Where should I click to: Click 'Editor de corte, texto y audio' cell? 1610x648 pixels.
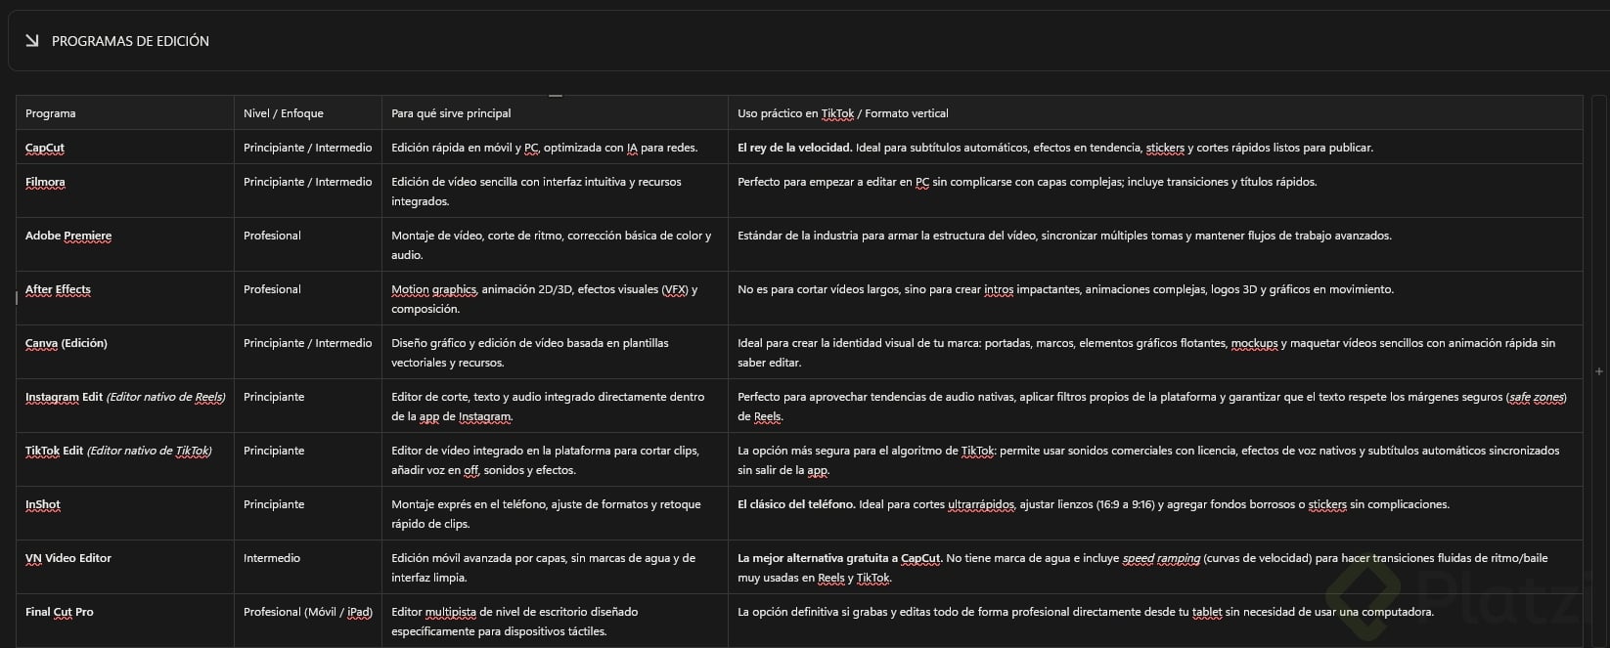coord(555,406)
